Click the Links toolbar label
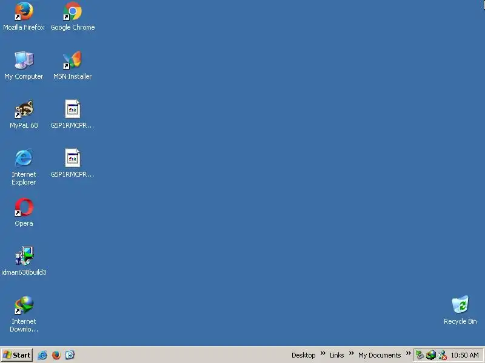The width and height of the screenshot is (485, 363). point(336,355)
